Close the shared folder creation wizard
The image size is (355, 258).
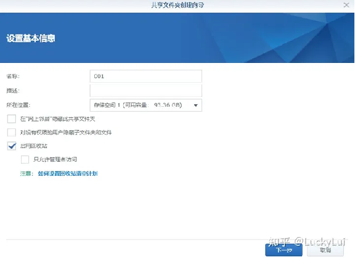click(346, 5)
